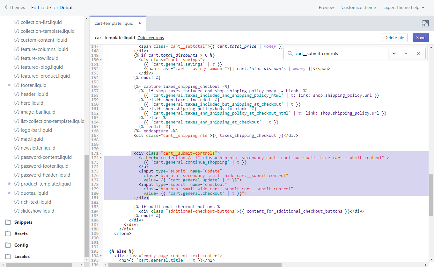Expand the Assets folder

click(x=21, y=234)
